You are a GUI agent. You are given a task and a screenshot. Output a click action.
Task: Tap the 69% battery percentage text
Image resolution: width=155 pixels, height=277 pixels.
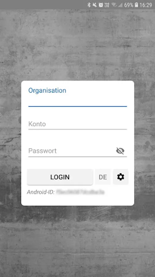pyautogui.click(x=129, y=5)
